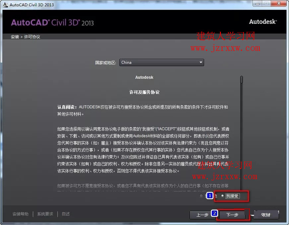Click the 安装 breadcrumb text
The image size is (289, 225).
[15, 37]
